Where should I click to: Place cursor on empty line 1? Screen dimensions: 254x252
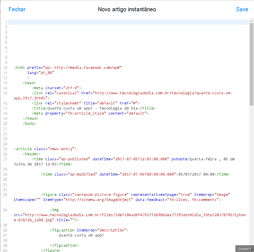click(129, 22)
